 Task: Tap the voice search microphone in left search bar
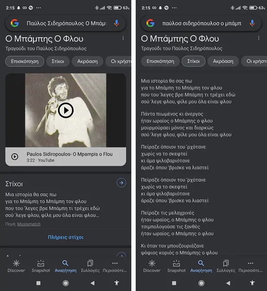[117, 23]
